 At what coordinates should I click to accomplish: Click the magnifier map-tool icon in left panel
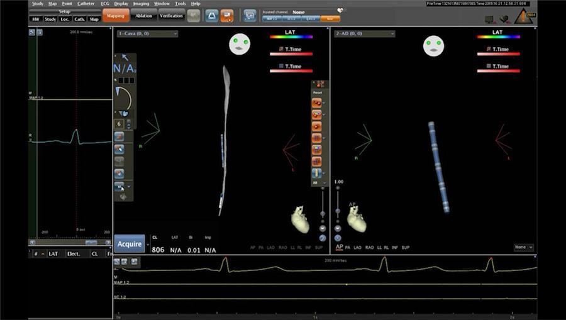click(119, 149)
